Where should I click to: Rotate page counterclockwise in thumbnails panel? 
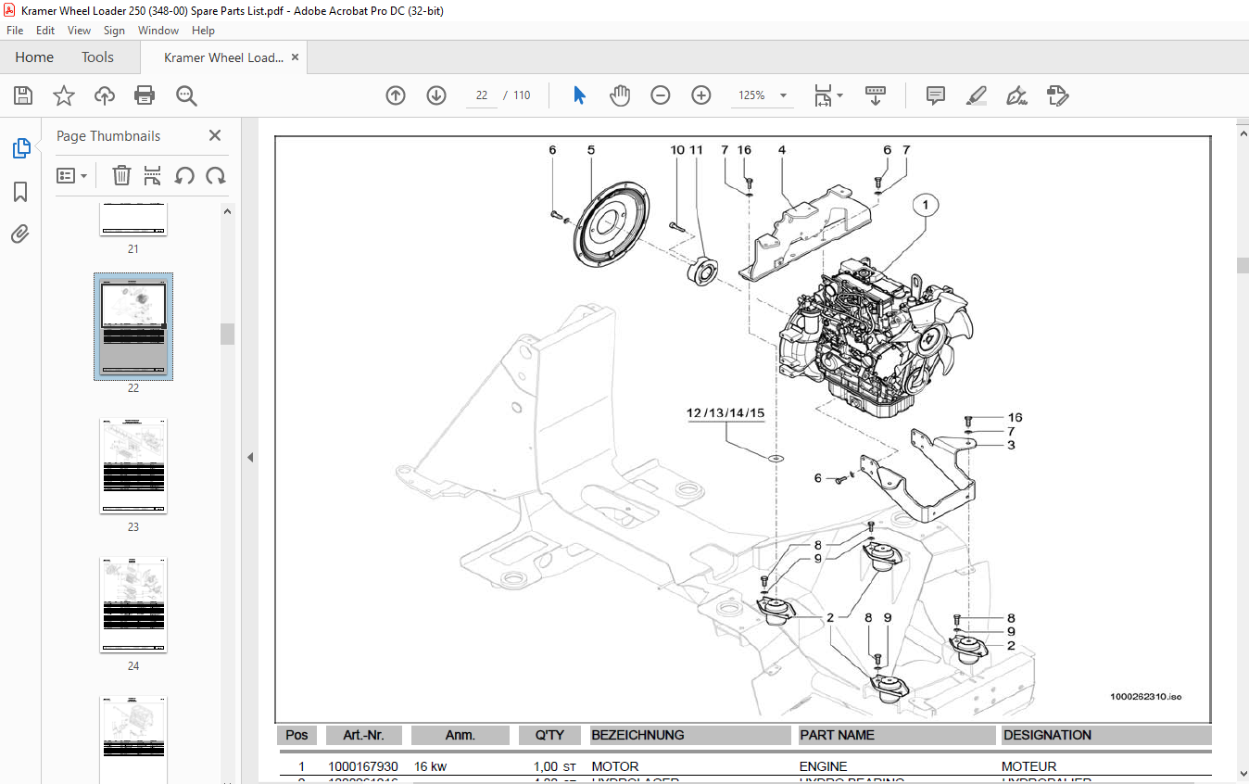pos(184,175)
